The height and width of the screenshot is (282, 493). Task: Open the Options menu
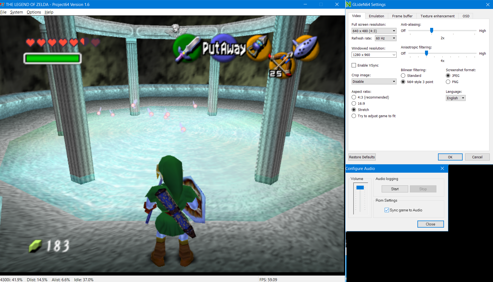pyautogui.click(x=34, y=12)
